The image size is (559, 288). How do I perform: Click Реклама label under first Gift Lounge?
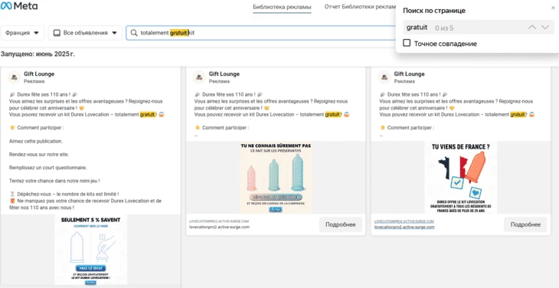(34, 81)
